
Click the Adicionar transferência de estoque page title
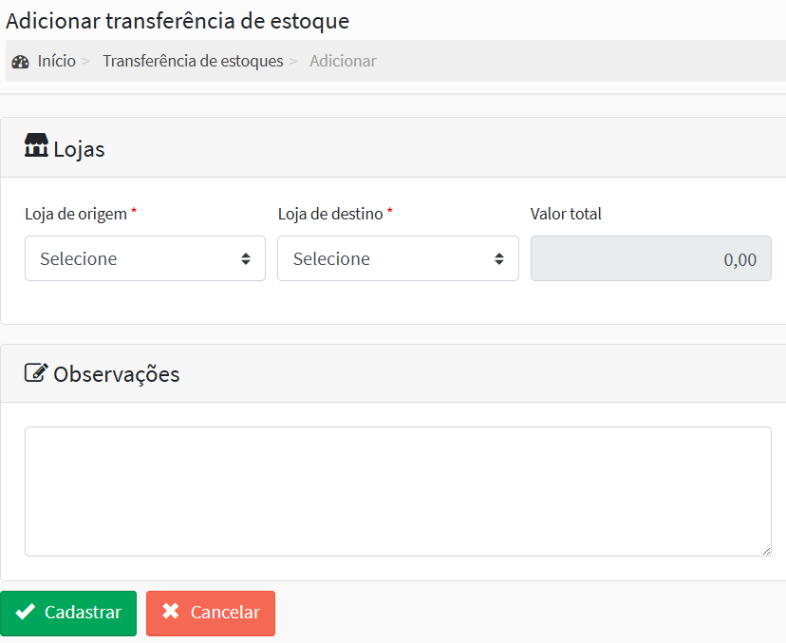click(178, 20)
